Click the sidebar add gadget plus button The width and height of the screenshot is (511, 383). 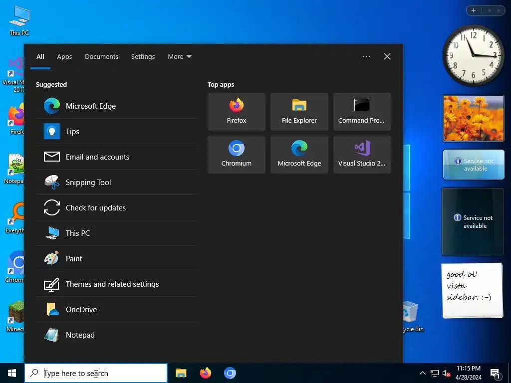tap(474, 10)
